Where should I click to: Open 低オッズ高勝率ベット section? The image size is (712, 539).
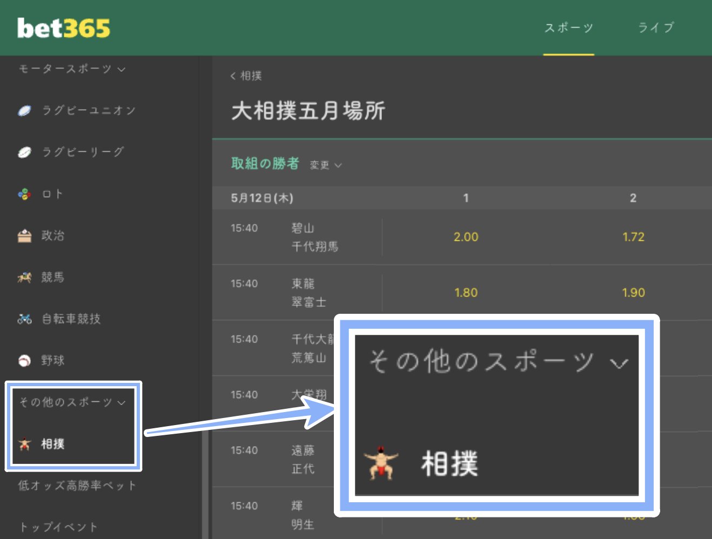pos(77,486)
